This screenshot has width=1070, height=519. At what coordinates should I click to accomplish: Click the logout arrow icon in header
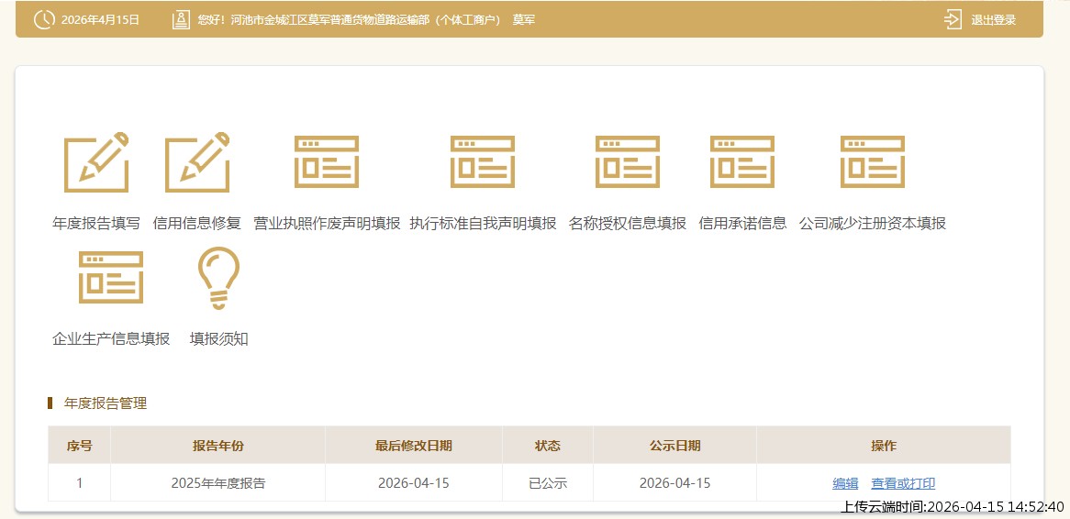tap(953, 19)
